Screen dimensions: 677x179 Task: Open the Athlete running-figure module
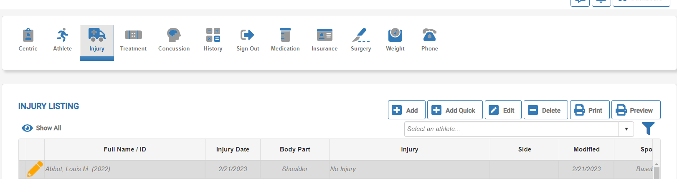(x=62, y=35)
